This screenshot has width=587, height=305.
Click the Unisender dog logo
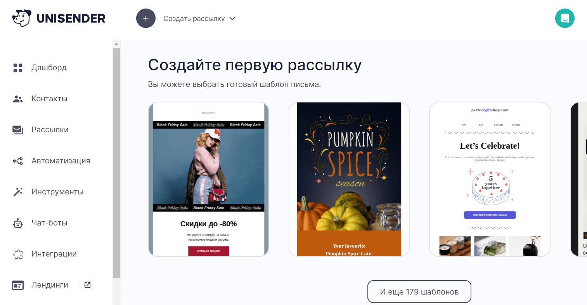click(21, 18)
